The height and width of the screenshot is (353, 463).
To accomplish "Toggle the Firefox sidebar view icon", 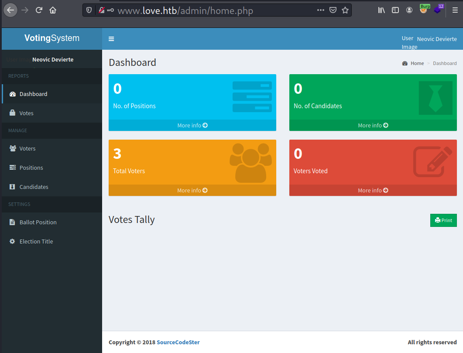I will (395, 10).
